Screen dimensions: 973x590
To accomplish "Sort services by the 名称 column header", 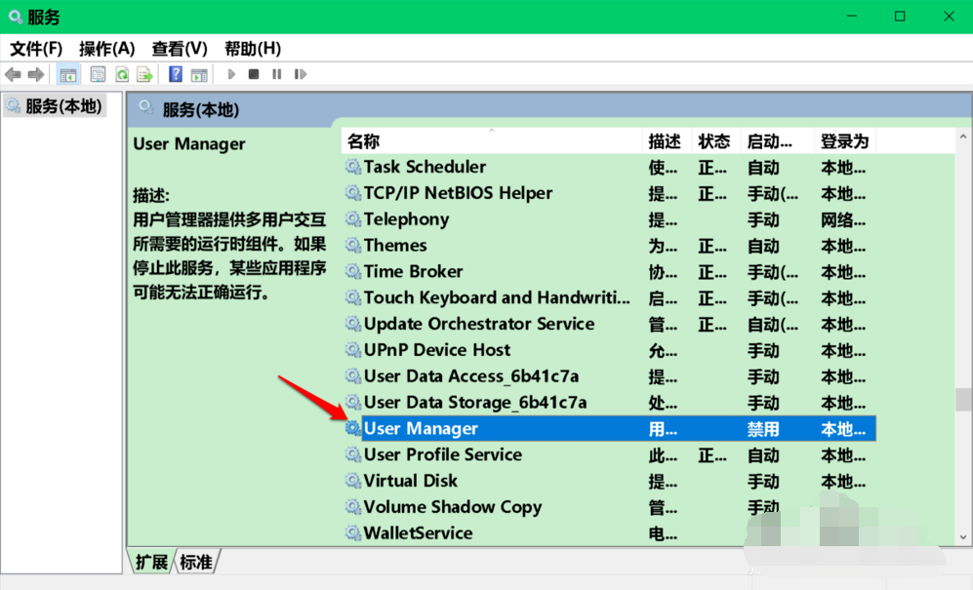I will tap(363, 140).
